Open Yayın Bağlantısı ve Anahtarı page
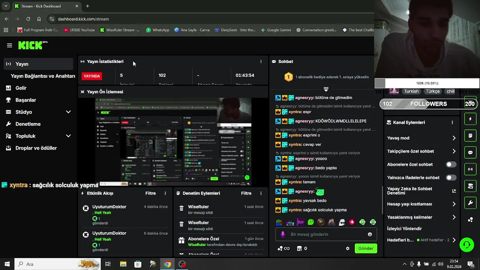 [x=43, y=76]
